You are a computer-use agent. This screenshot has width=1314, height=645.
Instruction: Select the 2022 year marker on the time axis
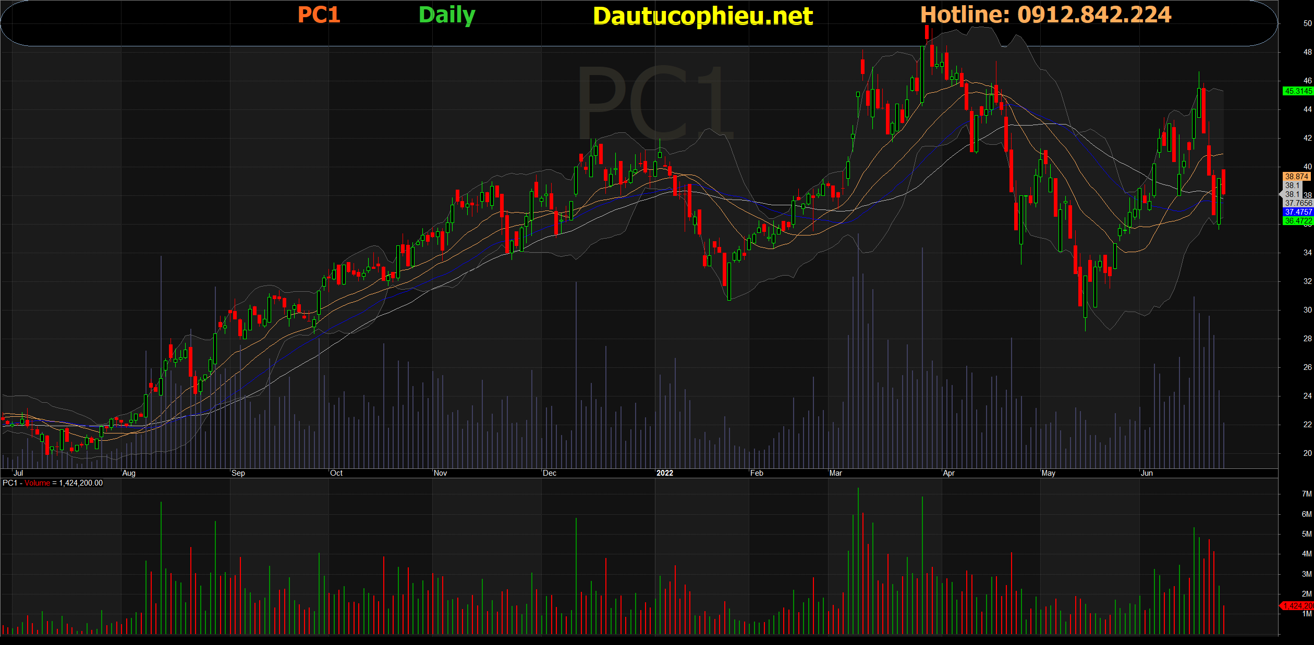click(664, 473)
